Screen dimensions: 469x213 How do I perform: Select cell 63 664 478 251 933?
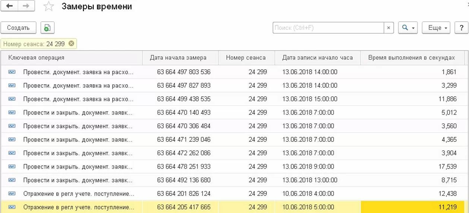click(184, 166)
